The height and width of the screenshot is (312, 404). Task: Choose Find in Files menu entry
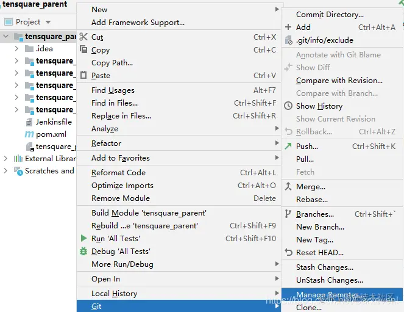[179, 103]
